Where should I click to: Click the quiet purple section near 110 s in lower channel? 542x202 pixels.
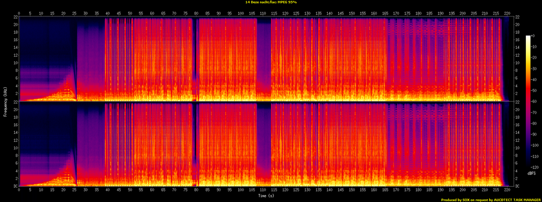[264, 144]
